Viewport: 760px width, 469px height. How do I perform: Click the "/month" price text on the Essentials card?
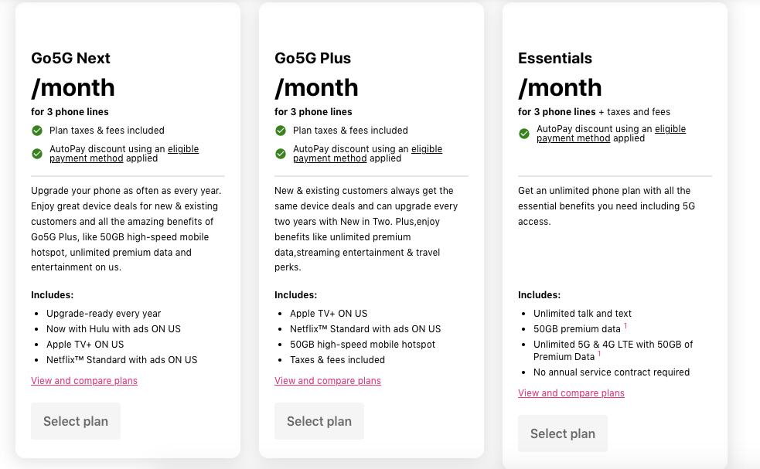[x=560, y=87]
